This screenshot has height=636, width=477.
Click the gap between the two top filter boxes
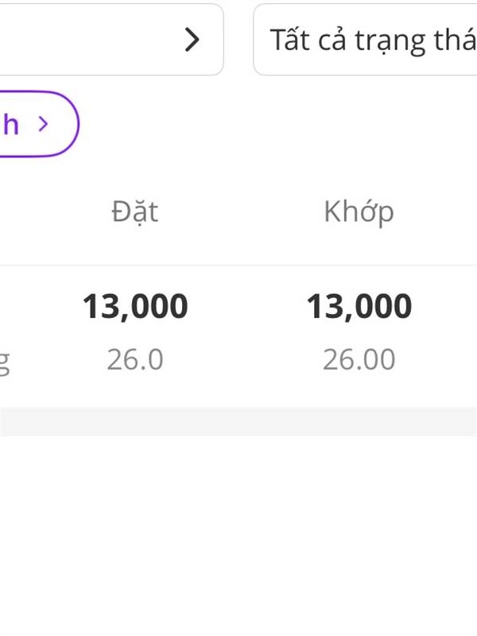(238, 40)
